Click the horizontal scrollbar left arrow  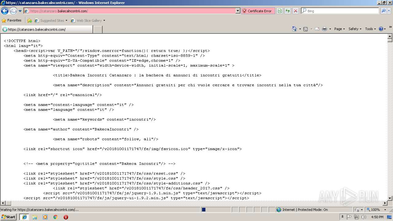point(3,203)
